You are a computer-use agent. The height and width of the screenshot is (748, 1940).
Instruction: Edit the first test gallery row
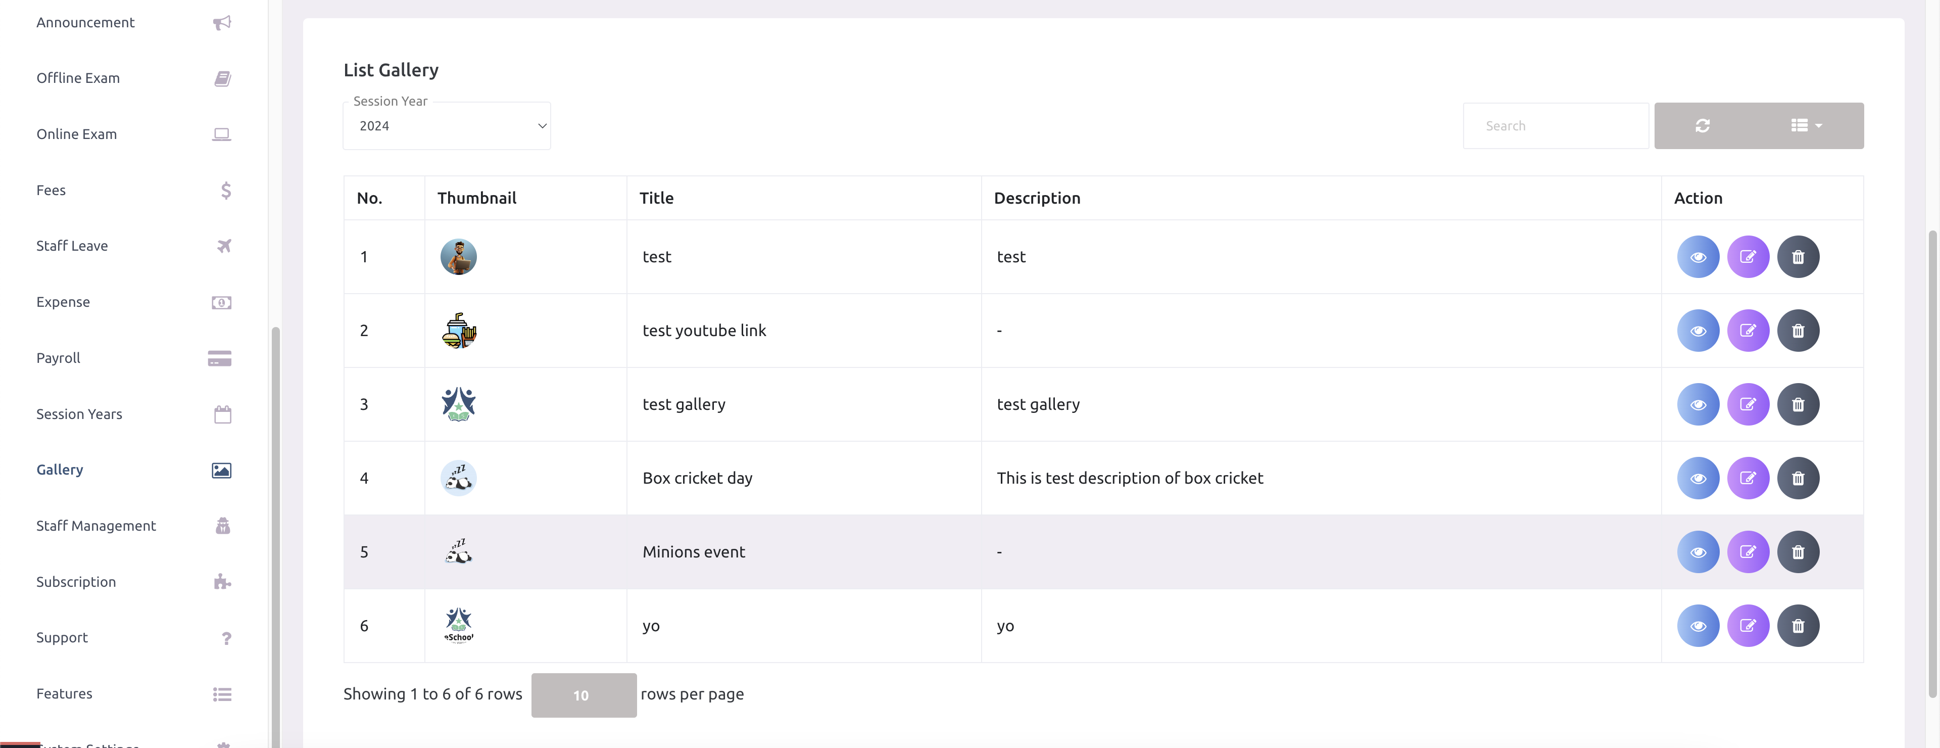coord(1747,257)
